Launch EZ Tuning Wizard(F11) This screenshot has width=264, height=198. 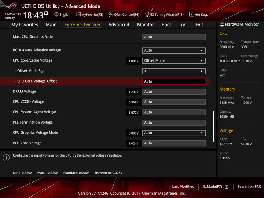click(x=165, y=14)
